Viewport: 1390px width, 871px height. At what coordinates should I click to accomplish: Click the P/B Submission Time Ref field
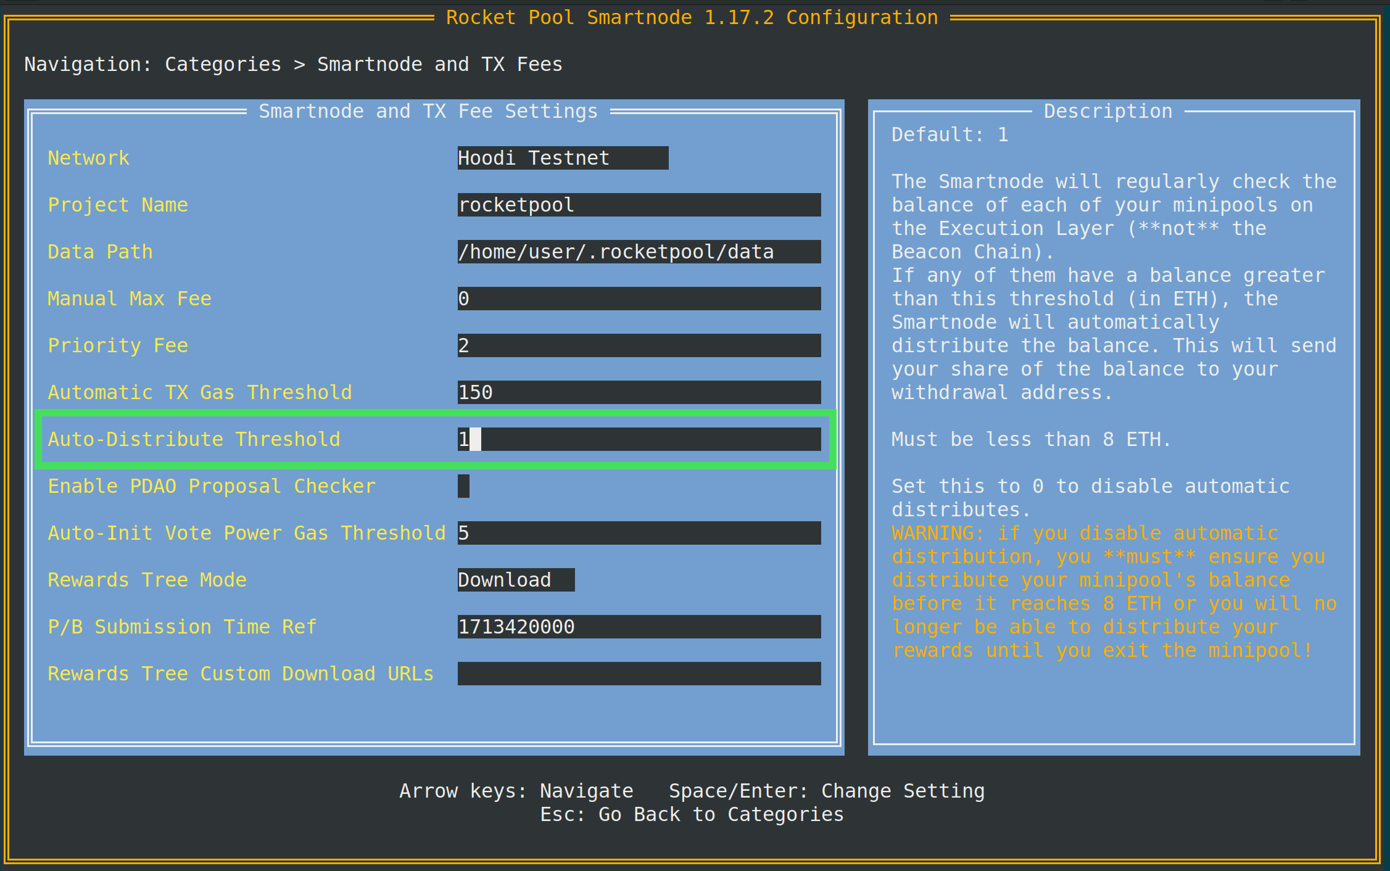[x=639, y=627]
